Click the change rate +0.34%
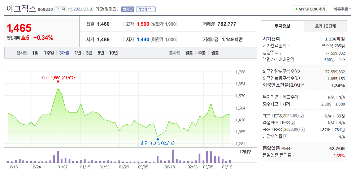The height and width of the screenshot is (172, 356). point(43,38)
